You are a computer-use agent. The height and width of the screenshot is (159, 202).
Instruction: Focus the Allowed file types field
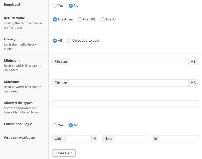[x=125, y=104]
